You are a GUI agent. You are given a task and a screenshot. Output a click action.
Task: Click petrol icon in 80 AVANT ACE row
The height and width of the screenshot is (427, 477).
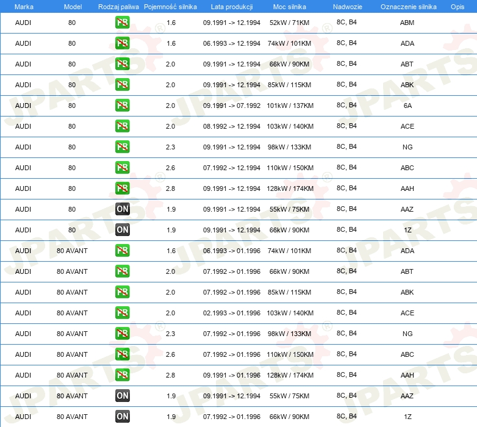[x=122, y=313]
